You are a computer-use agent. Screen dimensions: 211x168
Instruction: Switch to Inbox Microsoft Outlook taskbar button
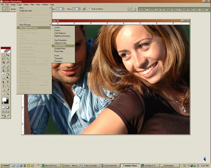coord(70,166)
